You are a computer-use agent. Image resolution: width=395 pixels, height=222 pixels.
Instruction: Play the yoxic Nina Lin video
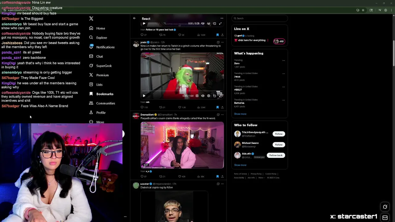(x=144, y=96)
